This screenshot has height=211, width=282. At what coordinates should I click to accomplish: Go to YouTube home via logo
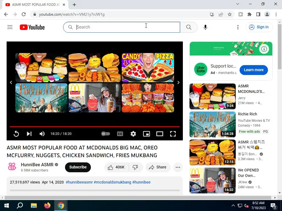coord(32,27)
